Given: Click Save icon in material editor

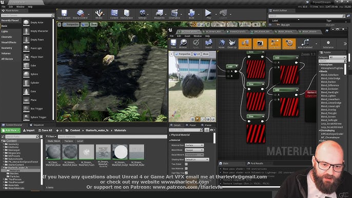Looking at the screenshot, I should pyautogui.click(x=173, y=44).
